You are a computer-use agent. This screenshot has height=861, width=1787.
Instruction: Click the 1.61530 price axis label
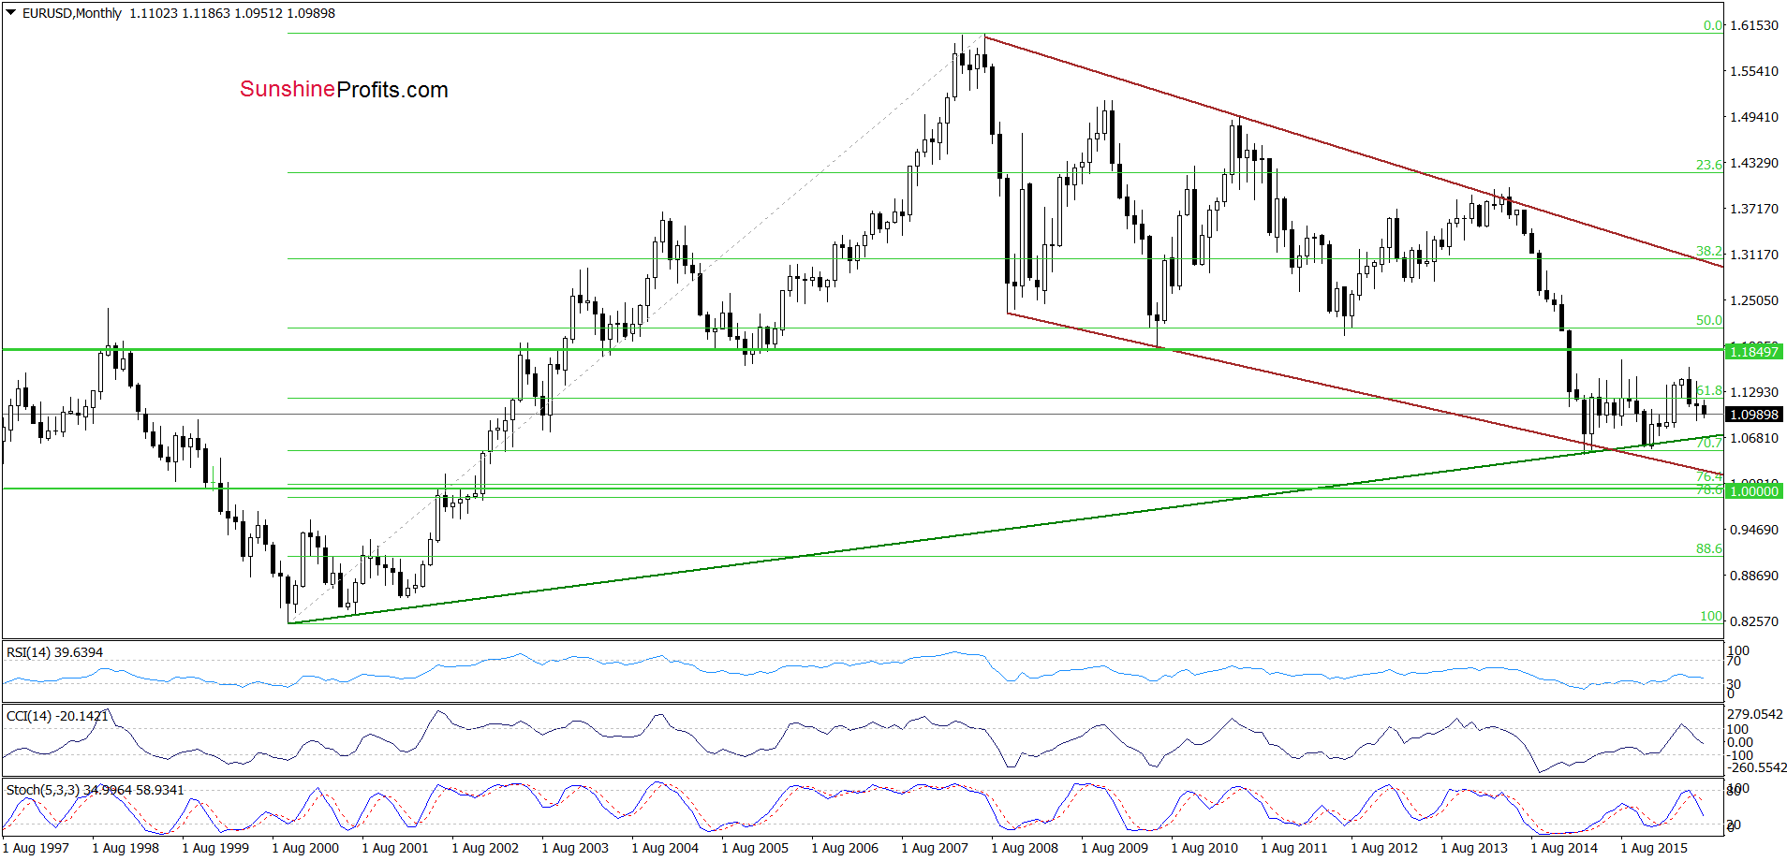click(1754, 25)
